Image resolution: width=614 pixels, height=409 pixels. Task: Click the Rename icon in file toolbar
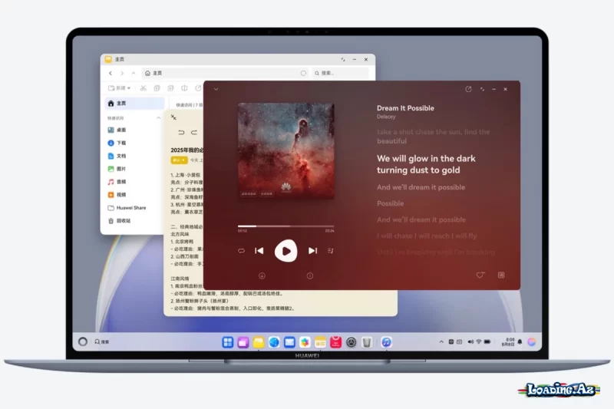[184, 88]
